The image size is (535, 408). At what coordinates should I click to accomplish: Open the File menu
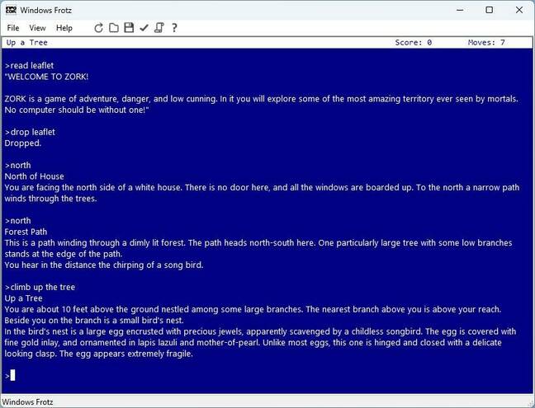pos(13,28)
